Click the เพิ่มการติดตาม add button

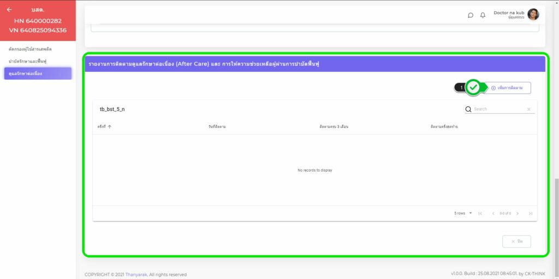point(507,88)
